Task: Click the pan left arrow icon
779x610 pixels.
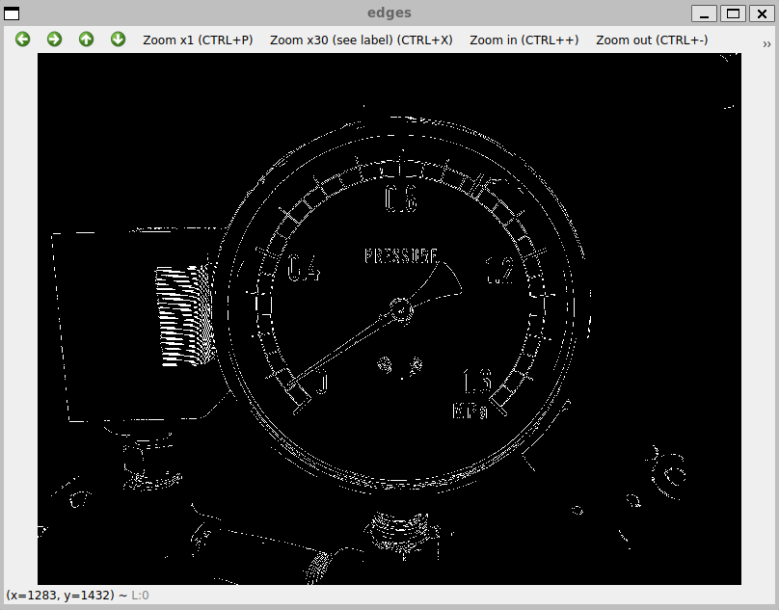Action: coord(22,40)
